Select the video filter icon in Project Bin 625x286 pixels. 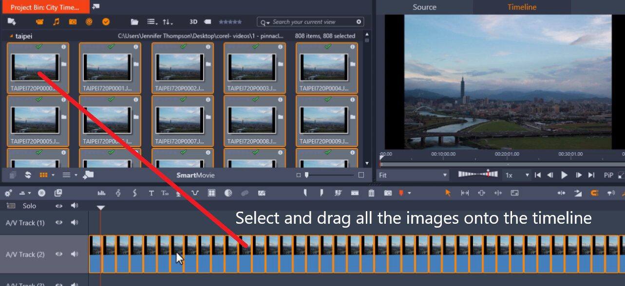[39, 21]
